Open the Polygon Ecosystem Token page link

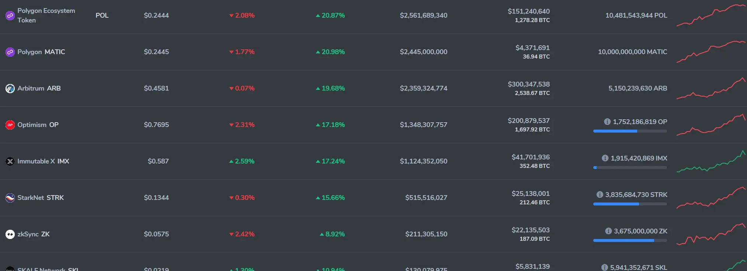pos(46,15)
